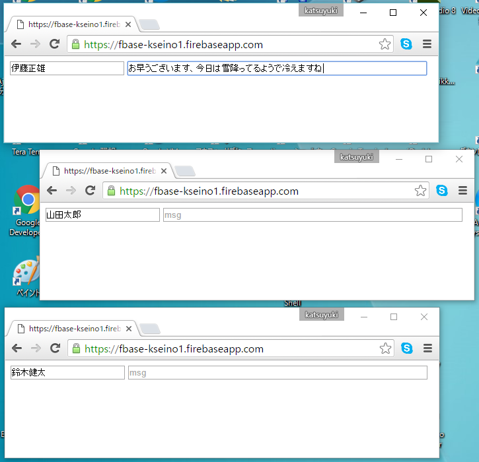Click msg field in middle window

coord(313,214)
